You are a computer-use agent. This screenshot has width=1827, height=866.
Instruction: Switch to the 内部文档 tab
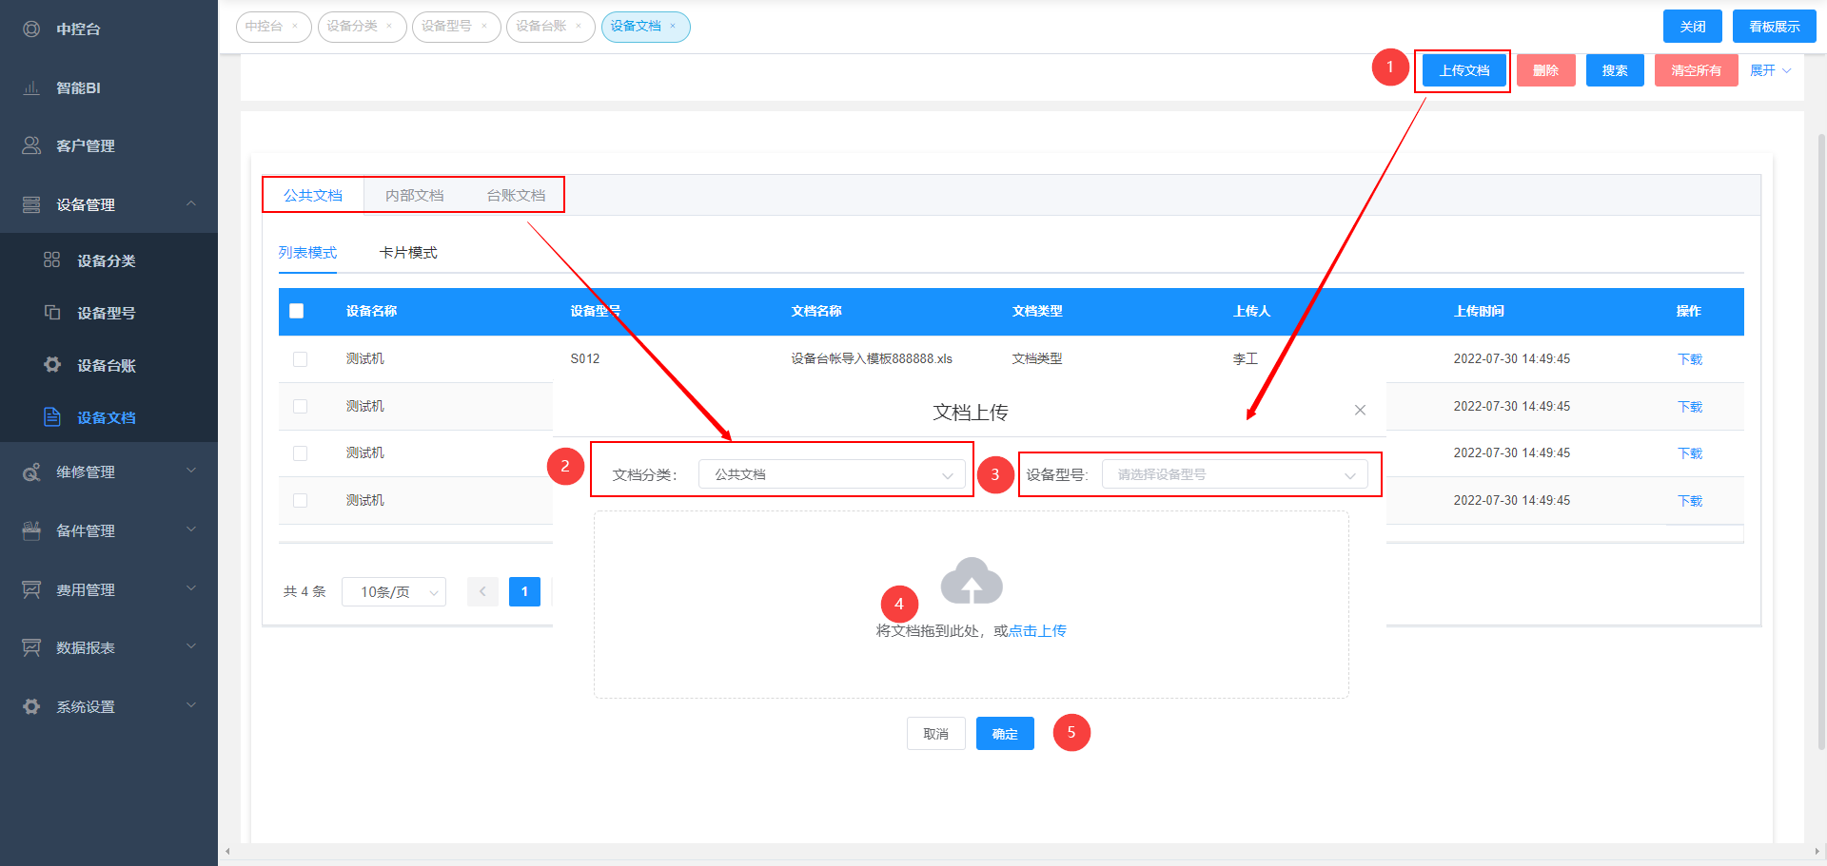click(414, 196)
